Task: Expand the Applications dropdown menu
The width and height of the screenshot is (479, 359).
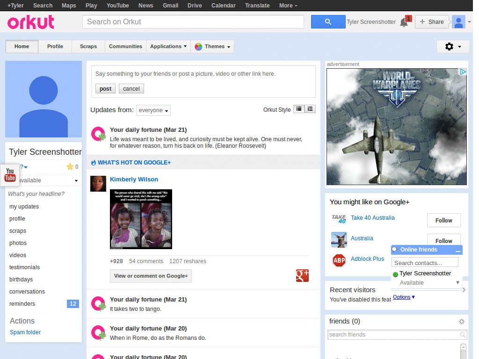Action: (x=168, y=46)
